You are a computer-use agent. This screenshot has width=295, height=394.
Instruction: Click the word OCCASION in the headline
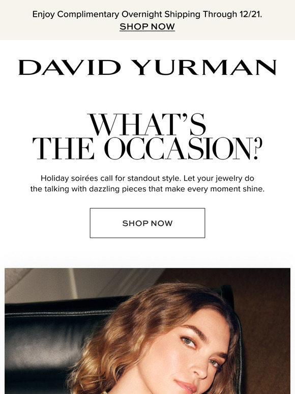click(x=178, y=149)
